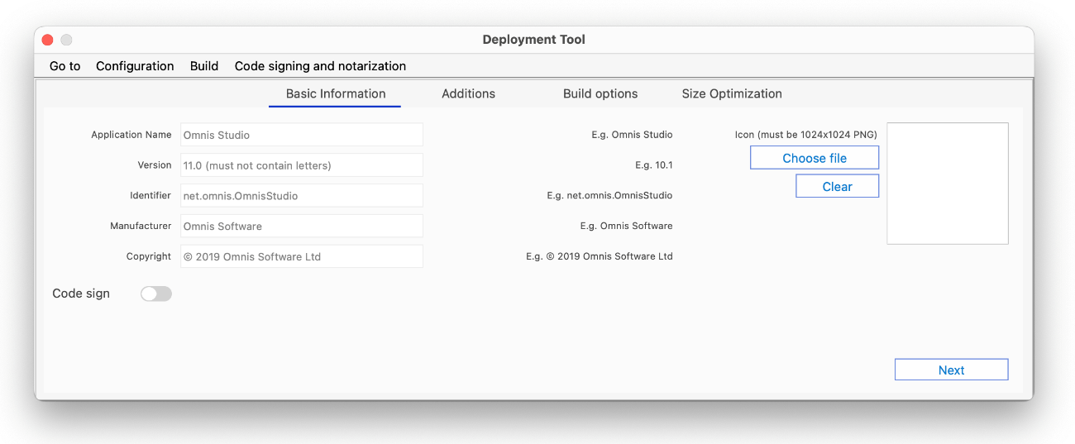Open the Configuration menu
Screen dimensions: 1075x444
click(x=135, y=66)
